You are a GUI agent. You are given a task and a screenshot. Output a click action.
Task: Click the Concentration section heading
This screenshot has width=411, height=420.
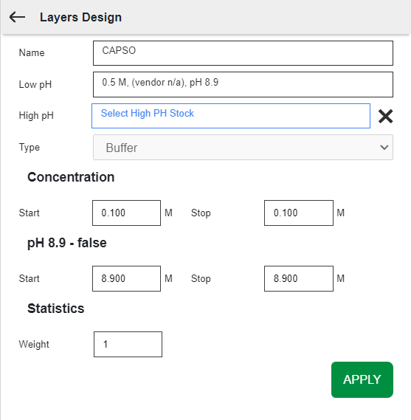tap(71, 177)
